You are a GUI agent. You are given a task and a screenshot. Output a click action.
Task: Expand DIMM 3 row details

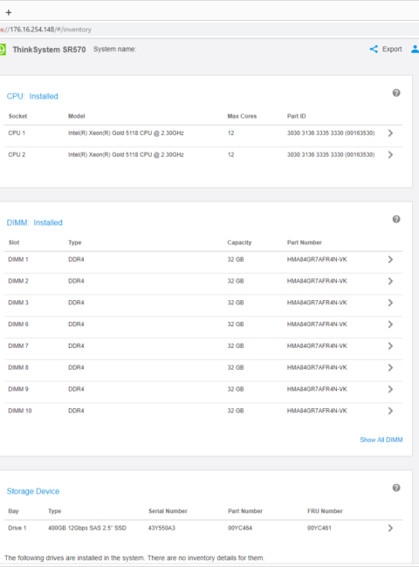point(390,303)
